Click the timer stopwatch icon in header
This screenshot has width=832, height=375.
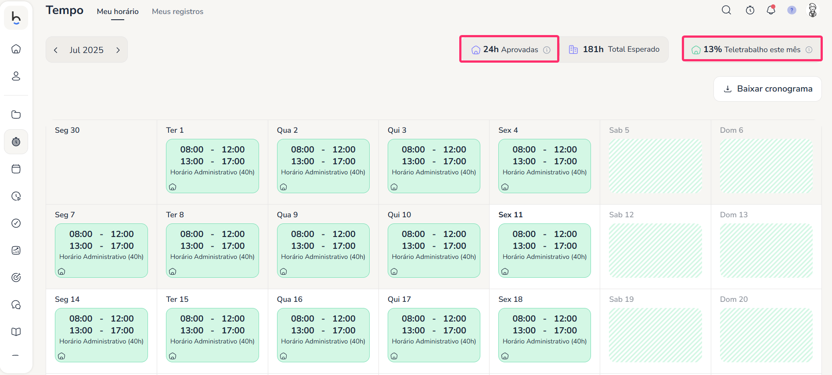(750, 10)
